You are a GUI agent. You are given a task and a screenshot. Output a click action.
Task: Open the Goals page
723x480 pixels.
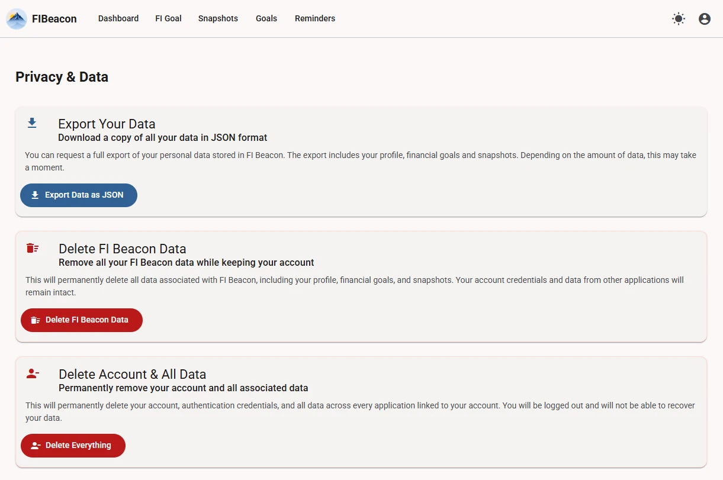click(x=266, y=18)
